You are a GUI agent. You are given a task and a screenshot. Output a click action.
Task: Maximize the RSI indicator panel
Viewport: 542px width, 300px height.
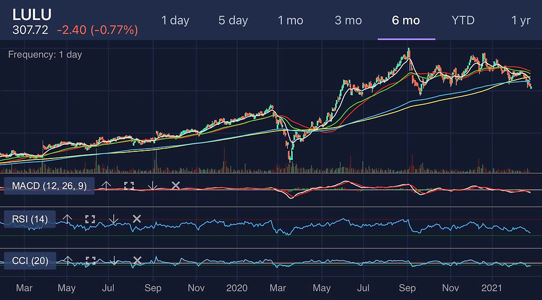click(90, 219)
